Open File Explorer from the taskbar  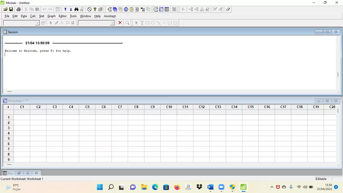click(144, 187)
